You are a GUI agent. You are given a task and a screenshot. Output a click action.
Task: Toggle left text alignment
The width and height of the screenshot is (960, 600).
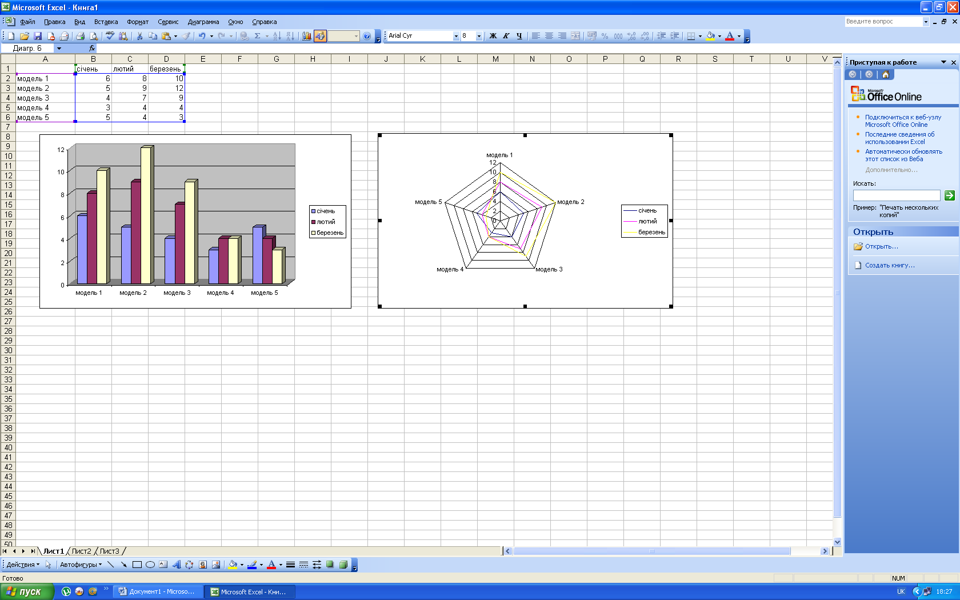pos(535,36)
